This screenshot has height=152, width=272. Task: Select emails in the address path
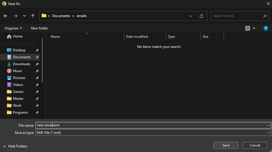pyautogui.click(x=82, y=16)
